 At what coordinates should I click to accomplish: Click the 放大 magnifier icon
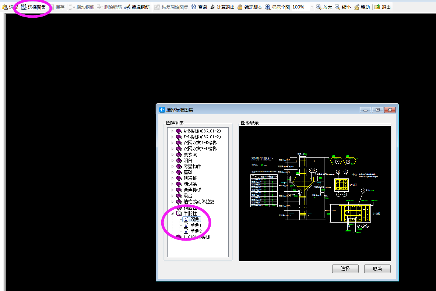click(x=319, y=7)
